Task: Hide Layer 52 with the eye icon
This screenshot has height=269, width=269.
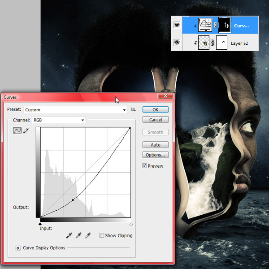Action: 177,42
